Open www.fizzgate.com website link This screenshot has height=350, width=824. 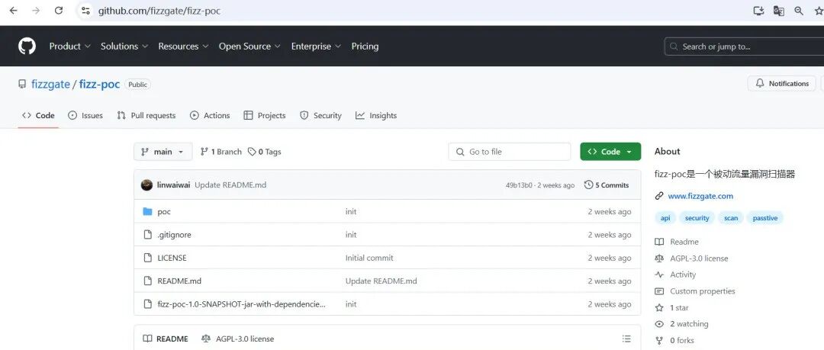tap(700, 196)
